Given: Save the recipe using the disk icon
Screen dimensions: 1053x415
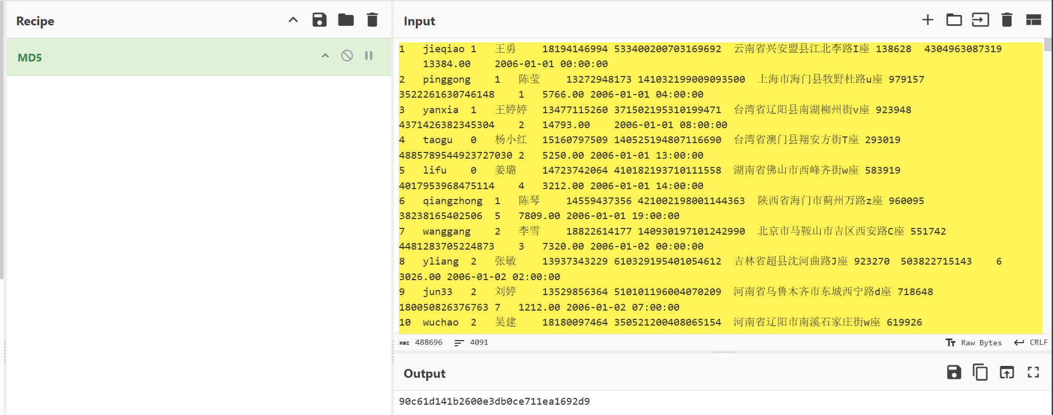Looking at the screenshot, I should coord(319,20).
